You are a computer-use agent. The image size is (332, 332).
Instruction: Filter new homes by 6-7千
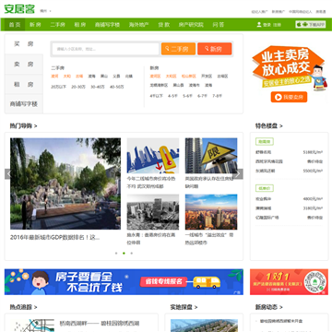(x=202, y=96)
